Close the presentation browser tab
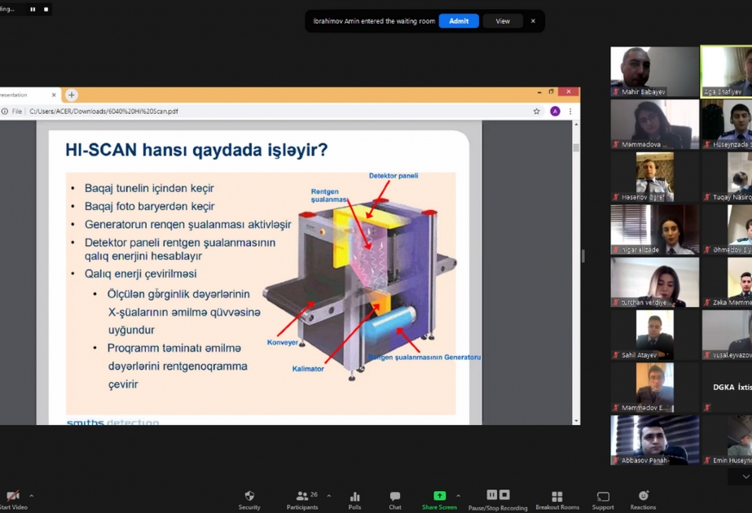Image resolution: width=752 pixels, height=513 pixels. 54,95
